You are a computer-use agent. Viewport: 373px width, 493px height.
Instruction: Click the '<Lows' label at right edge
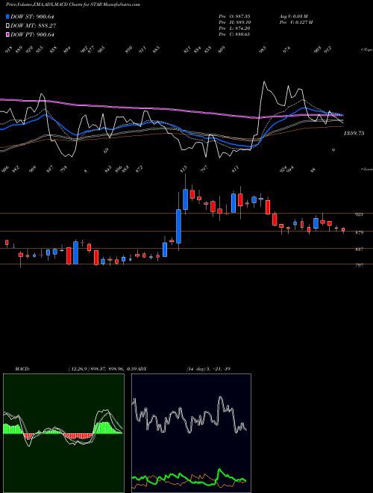pos(366,169)
